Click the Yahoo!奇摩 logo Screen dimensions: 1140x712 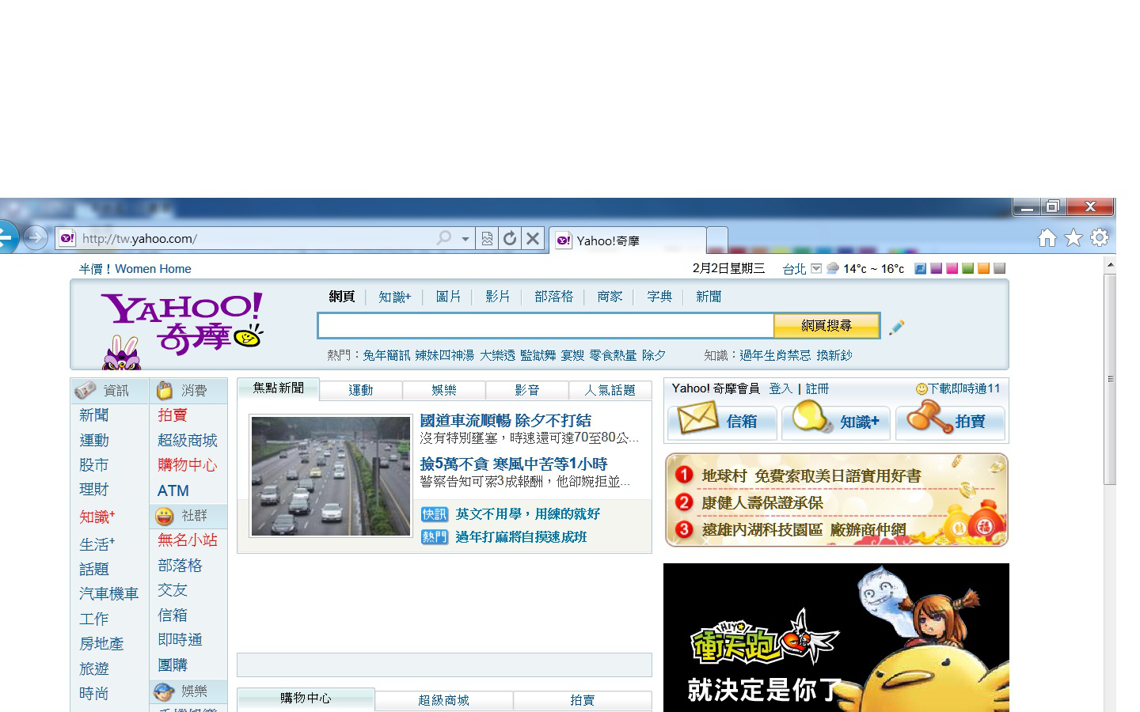182,324
